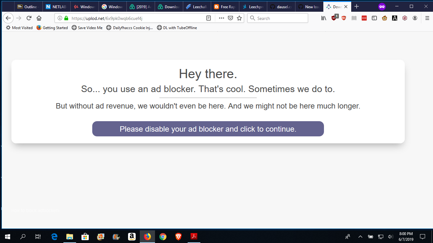This screenshot has width=433, height=243.
Task: Open Most Visited bookmarks folder
Action: (19, 28)
